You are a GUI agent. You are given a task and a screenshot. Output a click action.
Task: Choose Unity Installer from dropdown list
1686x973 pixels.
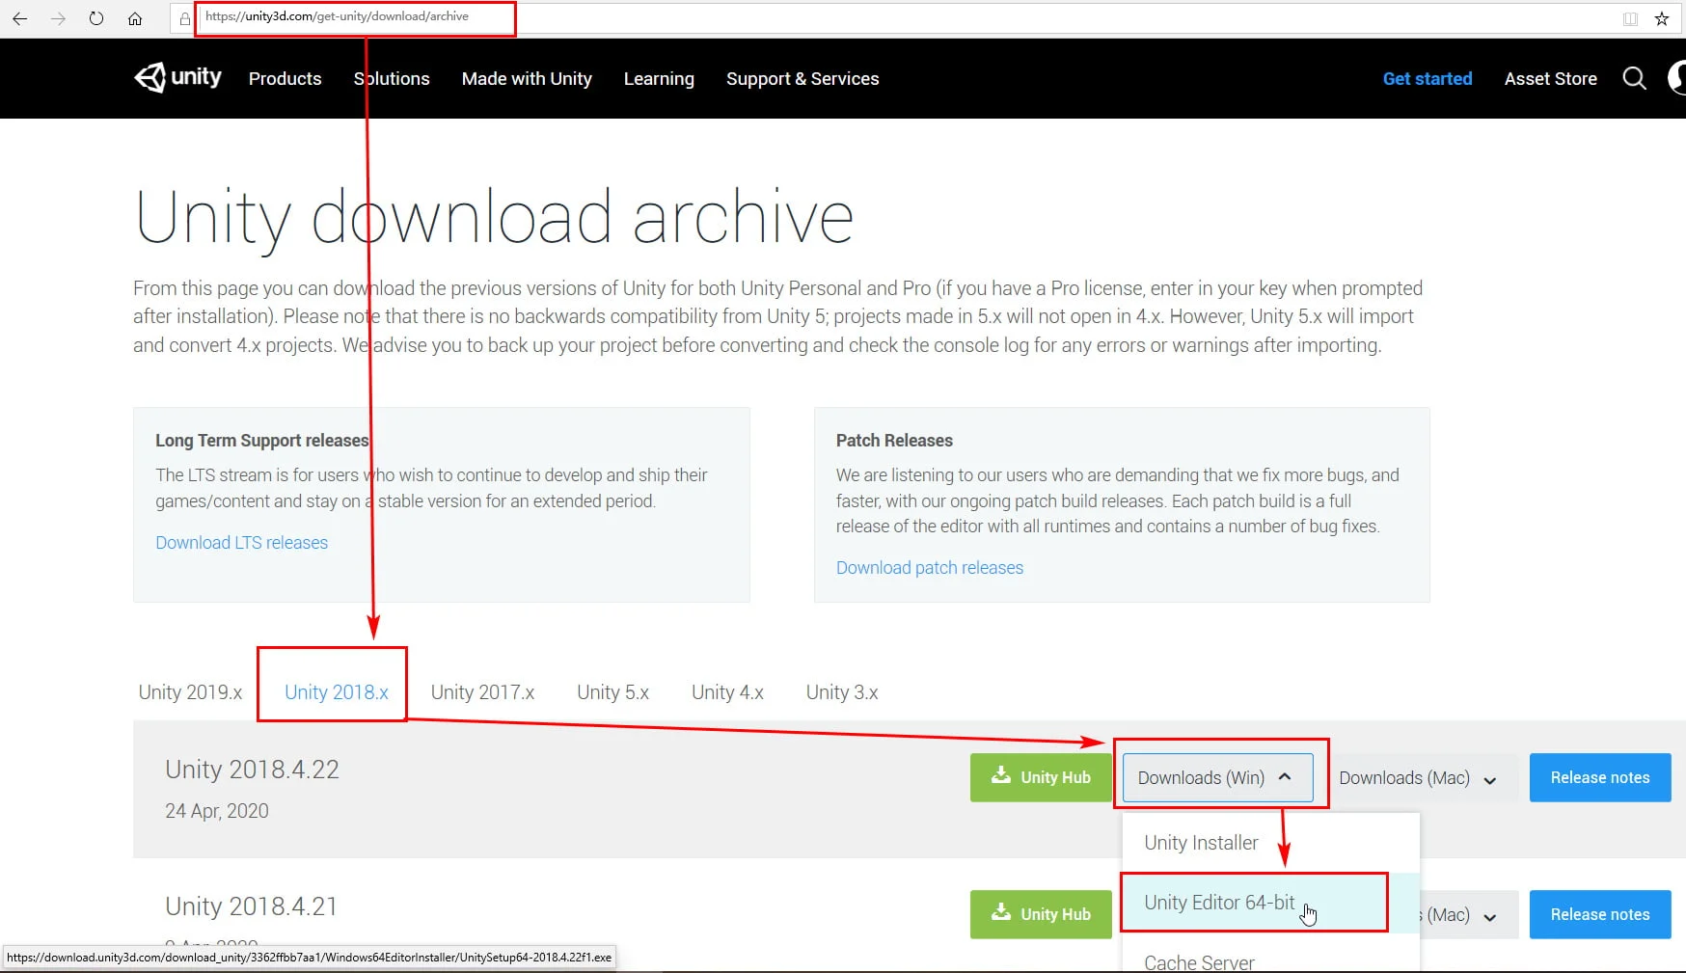(1201, 843)
